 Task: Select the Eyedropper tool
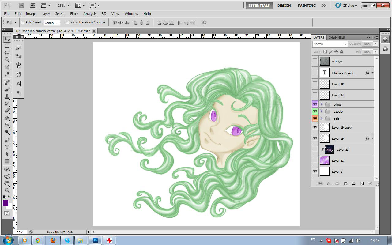pos(7,74)
